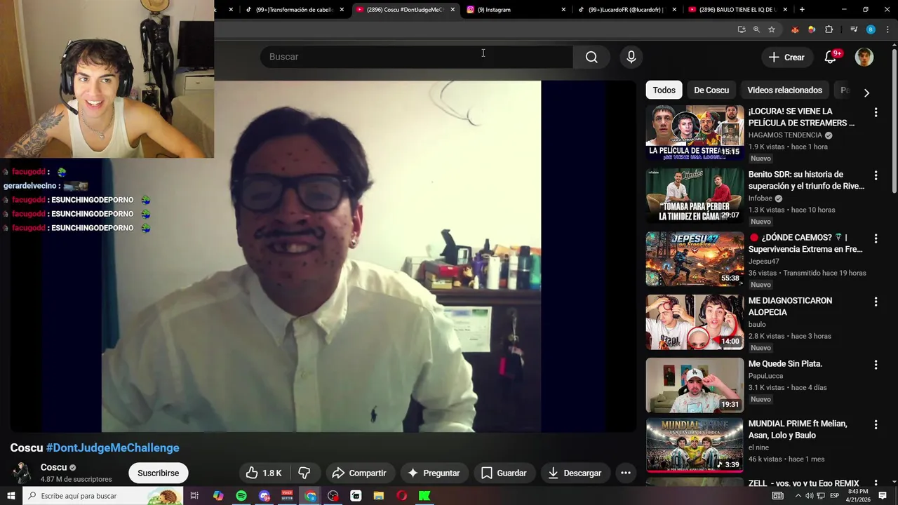This screenshot has height=505, width=898.
Task: Open the YouTube account avatar menu
Action: point(864,58)
